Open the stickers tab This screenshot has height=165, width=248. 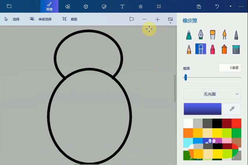[104, 6]
